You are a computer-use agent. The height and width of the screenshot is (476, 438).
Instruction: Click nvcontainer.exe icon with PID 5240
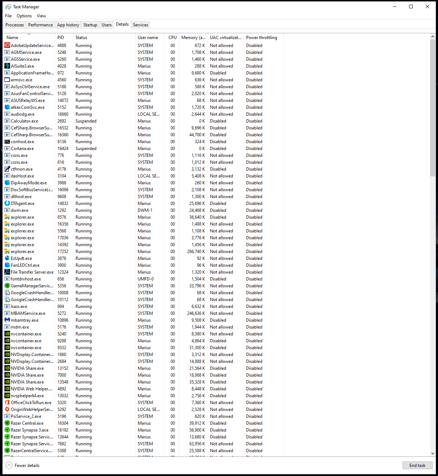[x=7, y=334]
